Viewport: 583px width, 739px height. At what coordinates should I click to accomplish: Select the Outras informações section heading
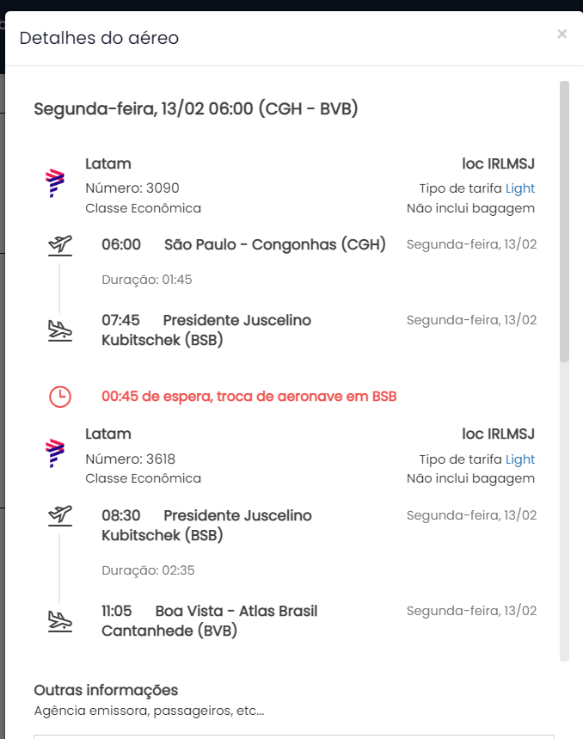click(106, 690)
